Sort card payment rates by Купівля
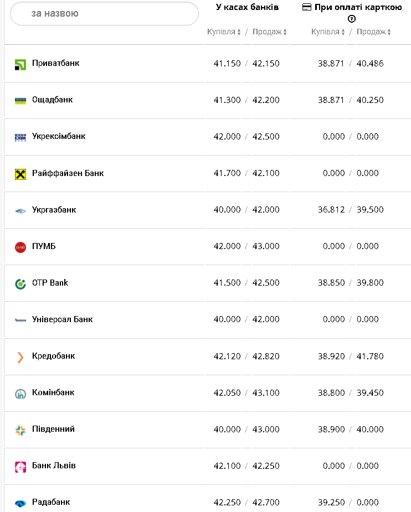411x512 pixels. point(328,32)
